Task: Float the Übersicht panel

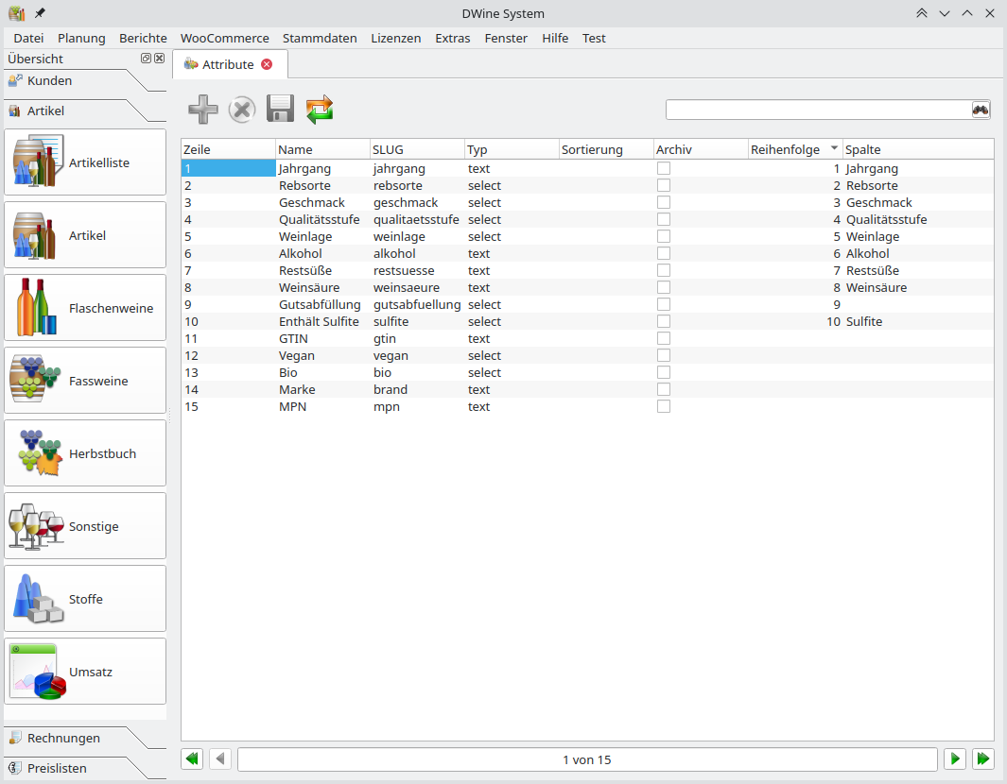Action: click(x=146, y=59)
